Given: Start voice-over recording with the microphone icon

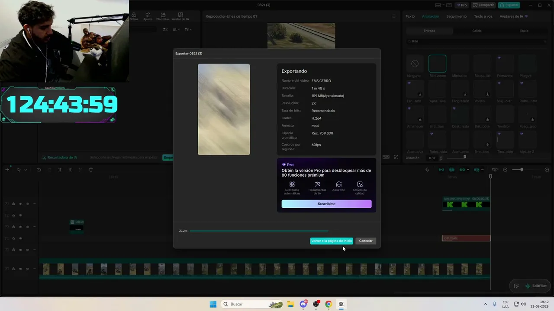Looking at the screenshot, I should (427, 170).
